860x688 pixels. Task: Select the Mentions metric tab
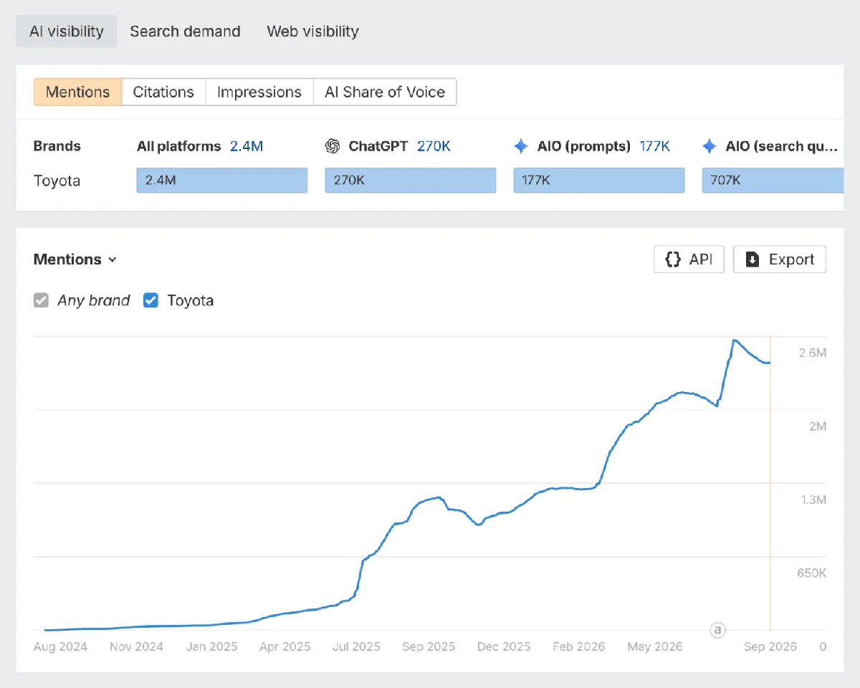click(78, 92)
